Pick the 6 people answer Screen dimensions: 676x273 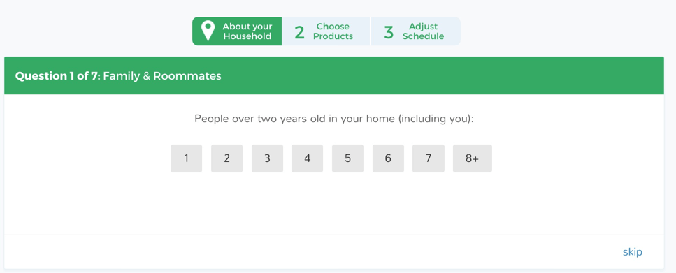click(x=388, y=158)
